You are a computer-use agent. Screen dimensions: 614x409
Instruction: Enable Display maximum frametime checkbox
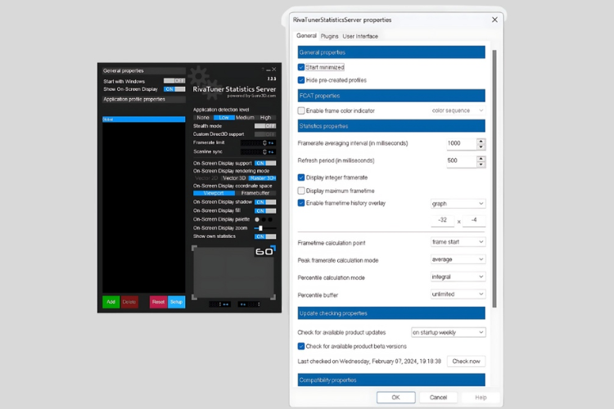(301, 191)
